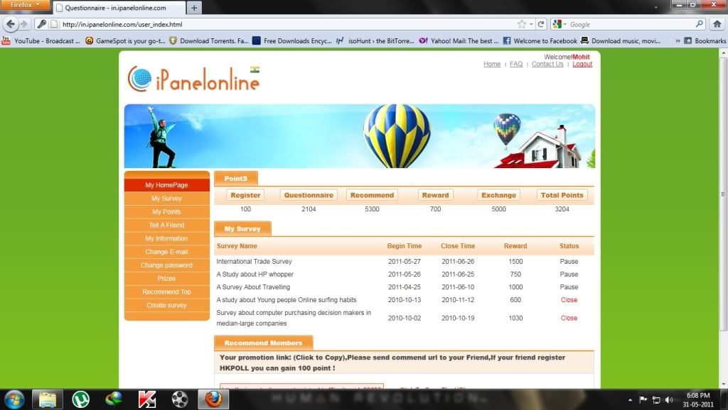Open Internet Download Manager taskbar icon
The image size is (728, 410).
pyautogui.click(x=114, y=399)
